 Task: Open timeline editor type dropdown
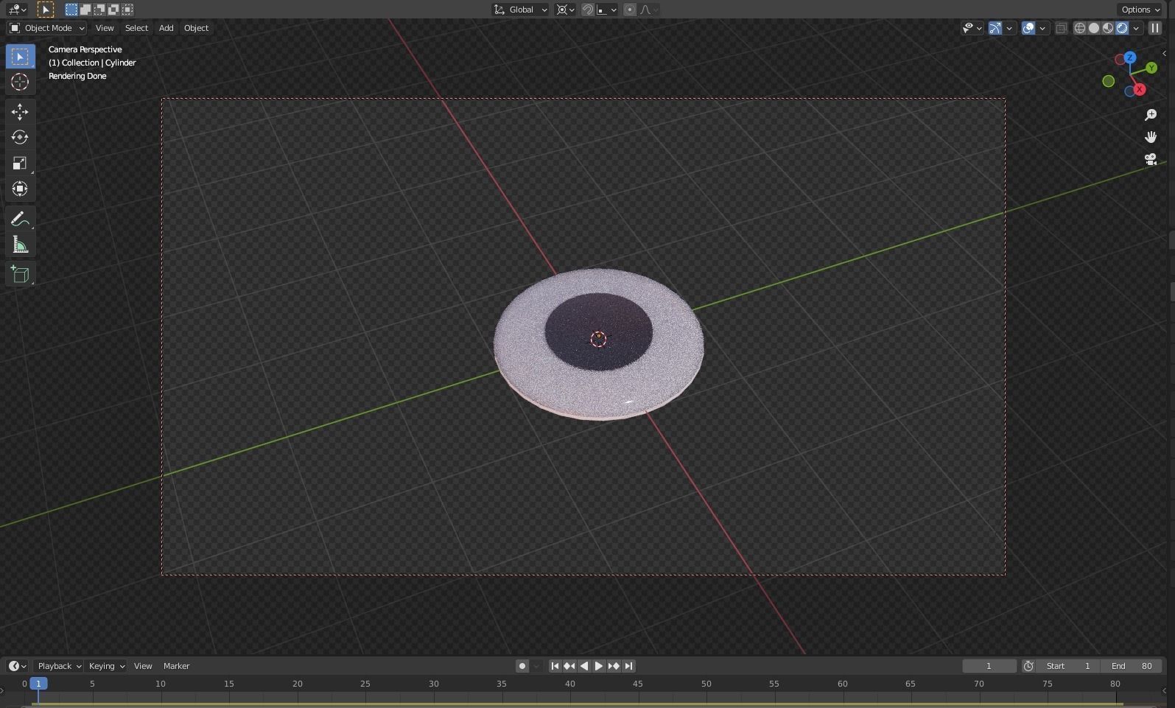(17, 666)
